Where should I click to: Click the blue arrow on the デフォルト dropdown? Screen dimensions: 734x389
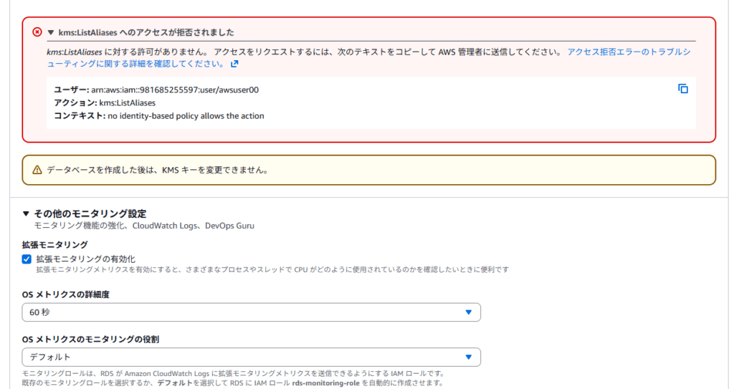tap(468, 357)
